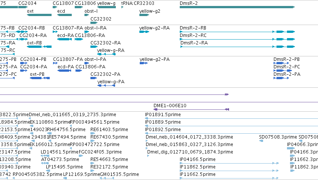This screenshot has height=180, width=318.
Task: Click the LP15495.5prime EST
Action: point(48,171)
